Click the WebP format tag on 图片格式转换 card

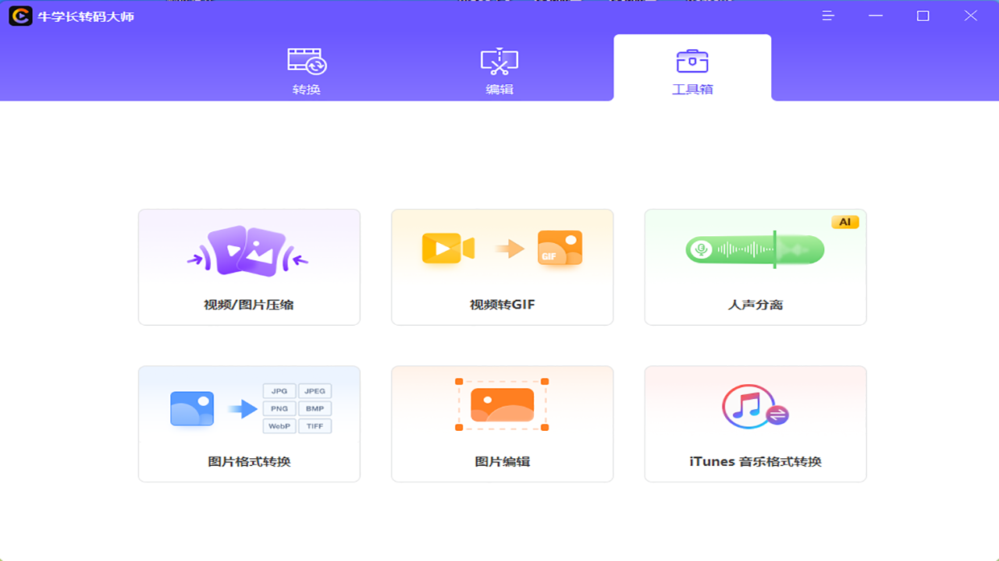pyautogui.click(x=279, y=425)
